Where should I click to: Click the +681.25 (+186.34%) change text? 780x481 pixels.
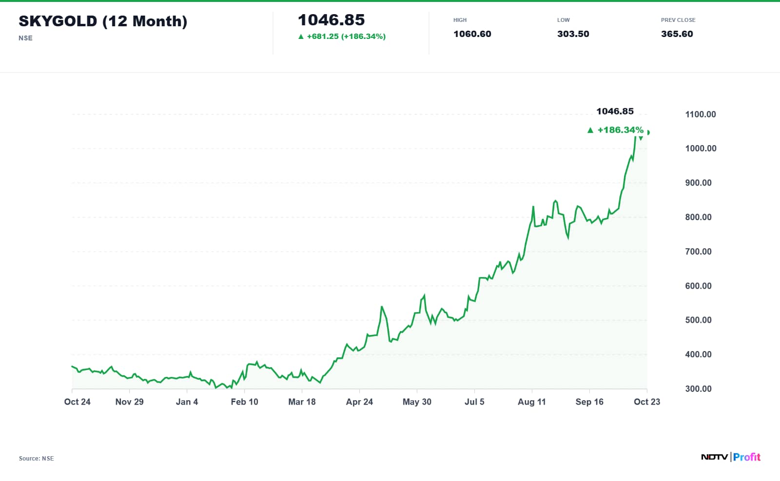tap(346, 37)
